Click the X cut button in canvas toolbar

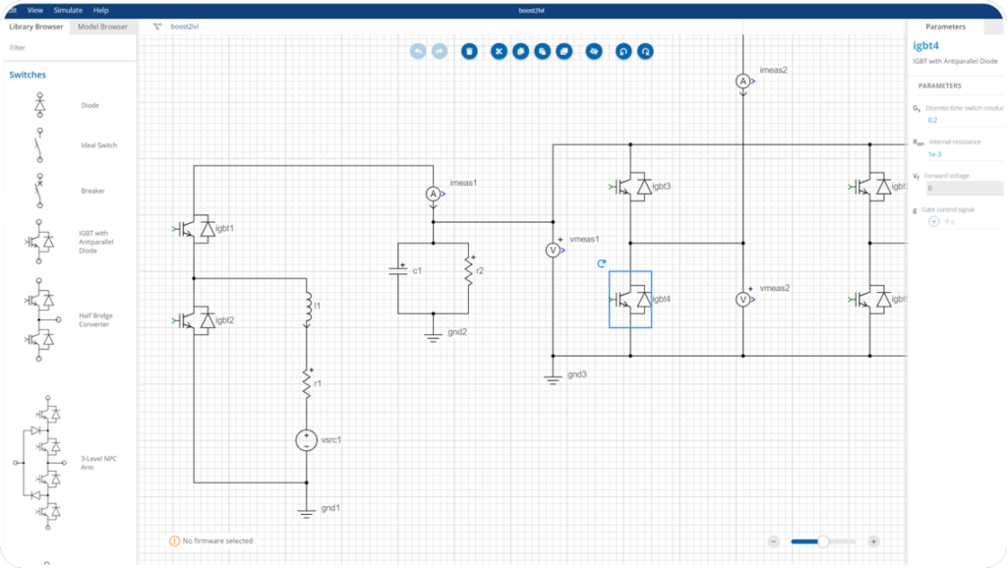pyautogui.click(x=499, y=51)
